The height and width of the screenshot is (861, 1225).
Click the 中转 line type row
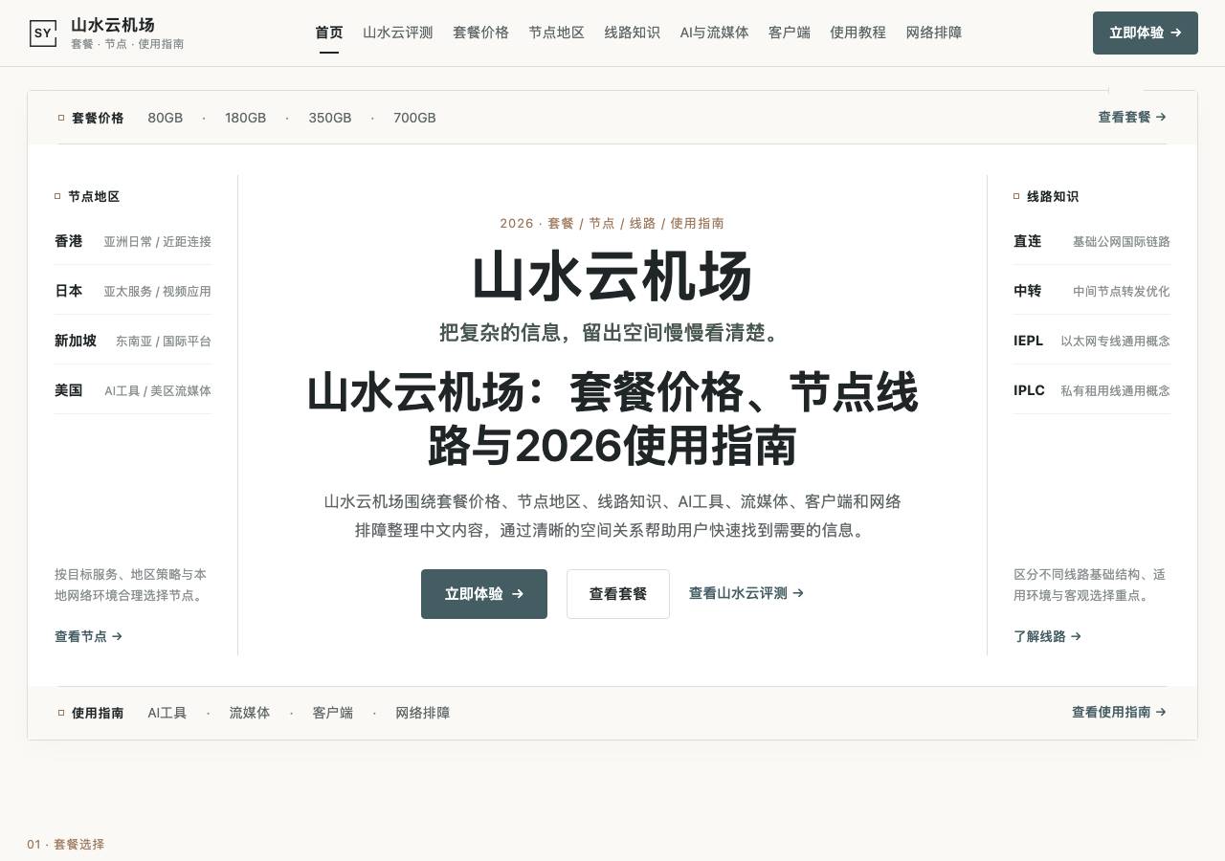point(1092,291)
